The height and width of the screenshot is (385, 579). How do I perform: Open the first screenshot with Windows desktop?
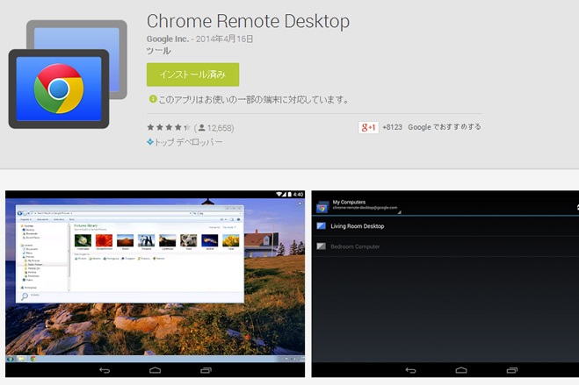(156, 283)
